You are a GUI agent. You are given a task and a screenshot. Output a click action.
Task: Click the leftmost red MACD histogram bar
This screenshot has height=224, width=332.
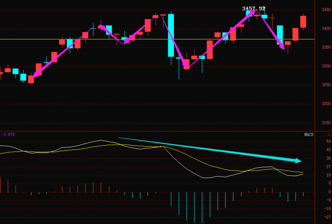click(1, 185)
